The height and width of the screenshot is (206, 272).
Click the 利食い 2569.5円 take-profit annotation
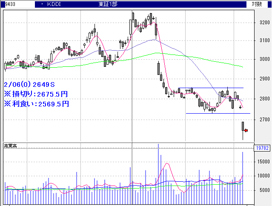point(36,103)
